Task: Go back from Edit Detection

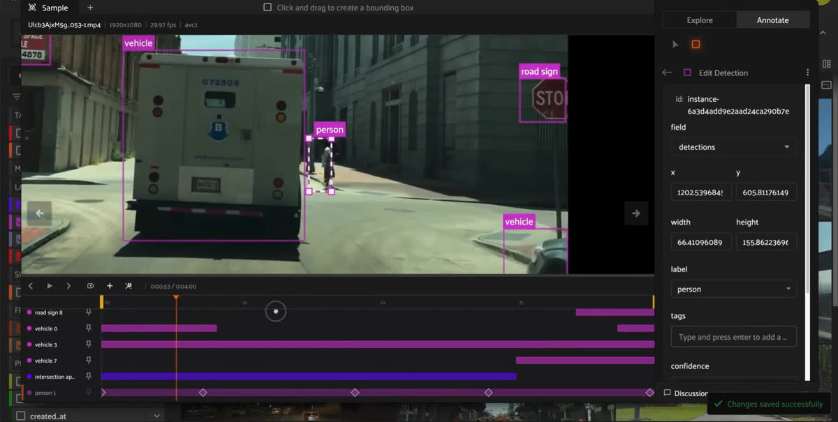Action: (667, 73)
